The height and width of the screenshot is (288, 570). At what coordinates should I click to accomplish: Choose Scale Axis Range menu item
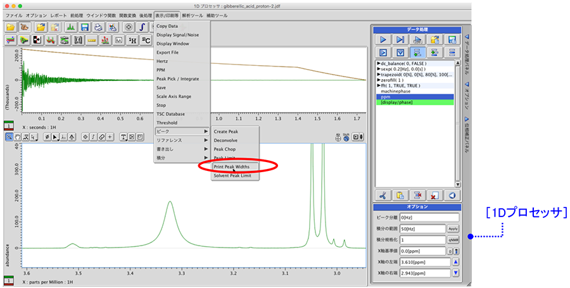182,96
